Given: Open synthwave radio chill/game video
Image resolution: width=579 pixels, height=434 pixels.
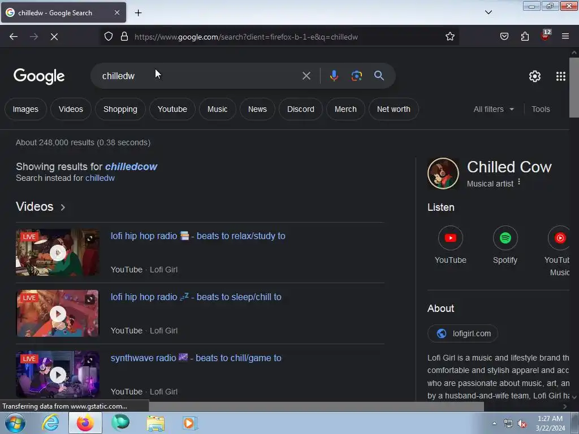Looking at the screenshot, I should click(196, 358).
